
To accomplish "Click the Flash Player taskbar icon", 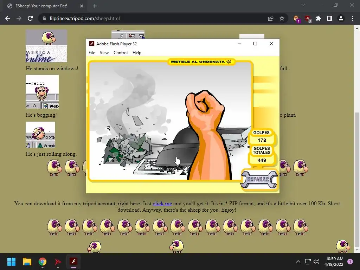I will (73, 262).
